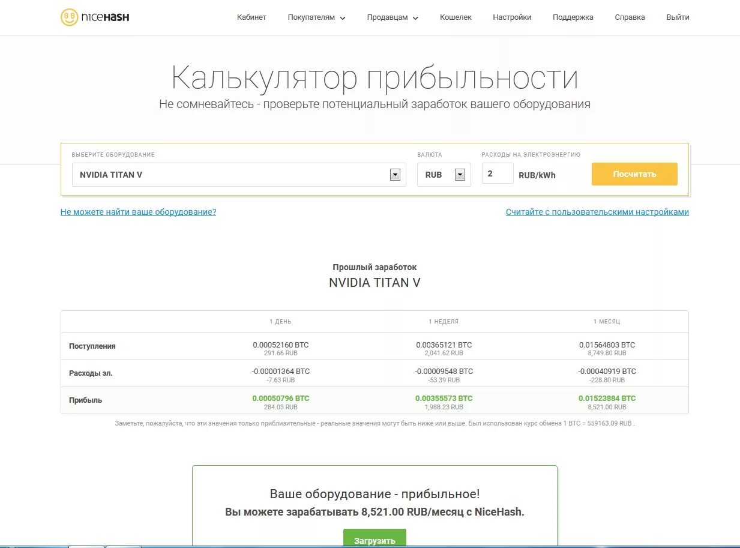Click weekly income value 0.00365121 BTC

click(444, 345)
